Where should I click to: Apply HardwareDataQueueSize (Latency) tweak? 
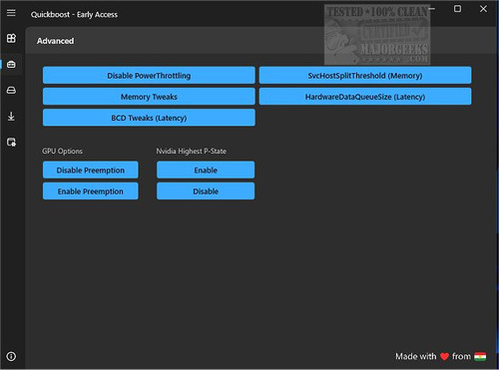click(x=365, y=97)
